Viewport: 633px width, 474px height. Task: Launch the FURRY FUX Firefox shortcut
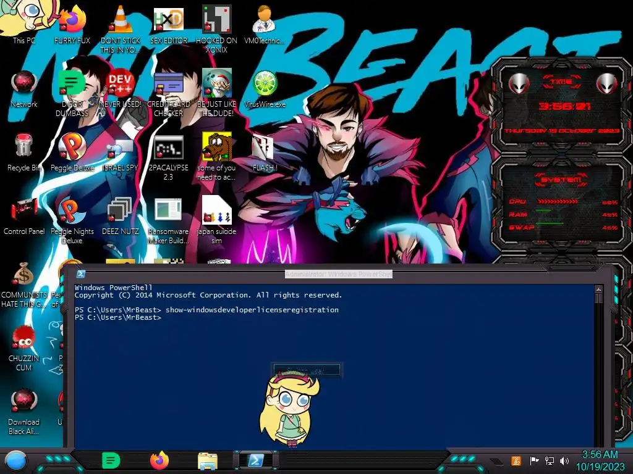(x=72, y=24)
